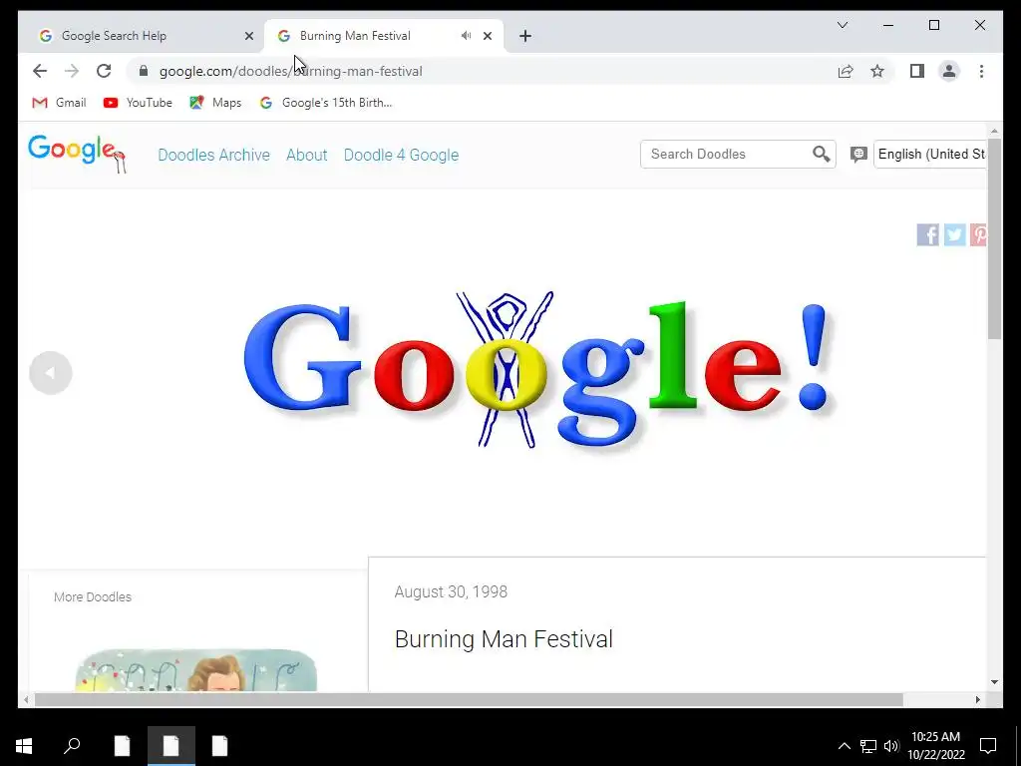Go back using the browser back arrow
1021x766 pixels.
[40, 71]
